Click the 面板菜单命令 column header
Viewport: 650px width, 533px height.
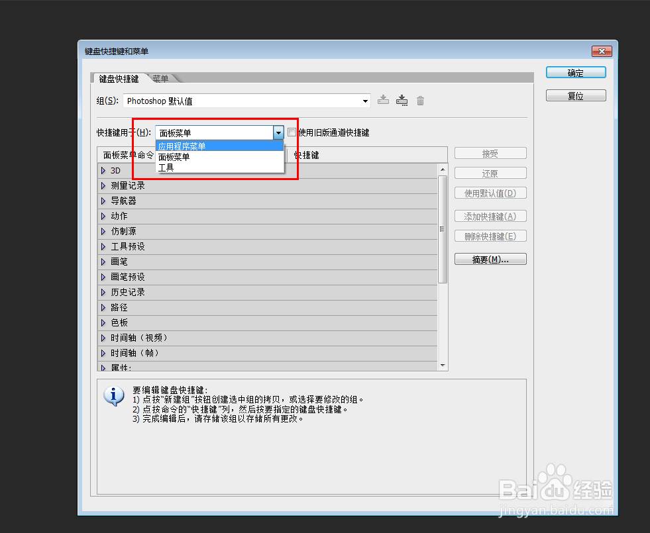coord(127,155)
